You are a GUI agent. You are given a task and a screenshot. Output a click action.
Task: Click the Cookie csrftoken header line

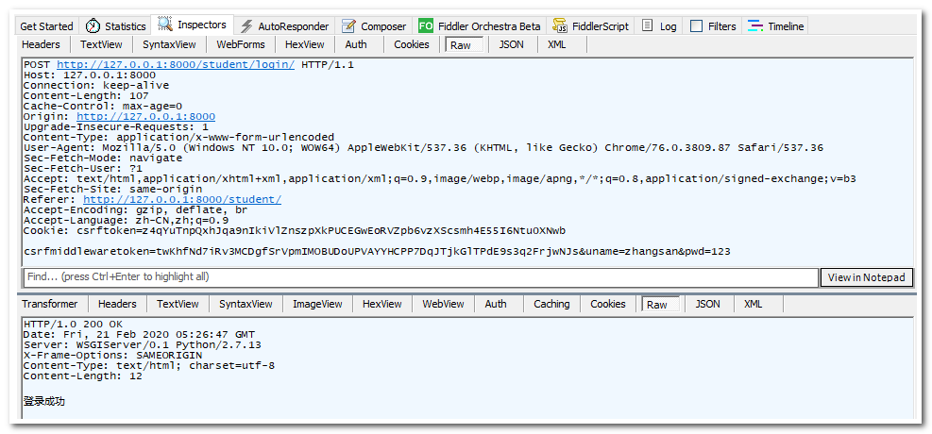(x=295, y=230)
